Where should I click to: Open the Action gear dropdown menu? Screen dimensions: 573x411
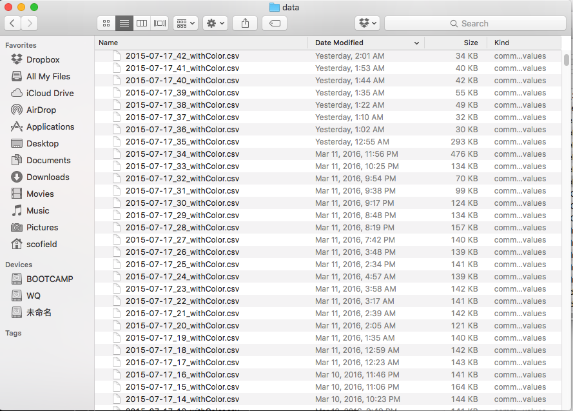215,23
